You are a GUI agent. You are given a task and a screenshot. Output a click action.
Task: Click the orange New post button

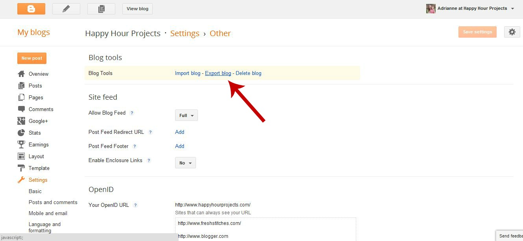(x=32, y=58)
